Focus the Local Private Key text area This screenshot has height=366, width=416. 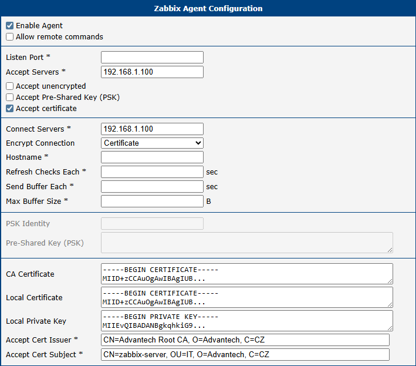coord(247,321)
